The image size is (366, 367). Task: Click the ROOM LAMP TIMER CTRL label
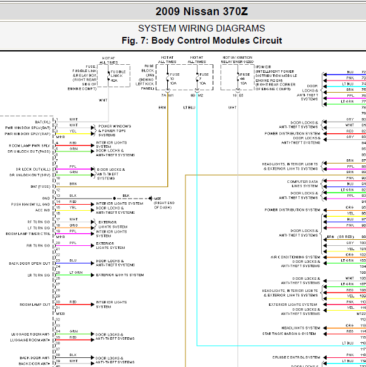point(28,234)
